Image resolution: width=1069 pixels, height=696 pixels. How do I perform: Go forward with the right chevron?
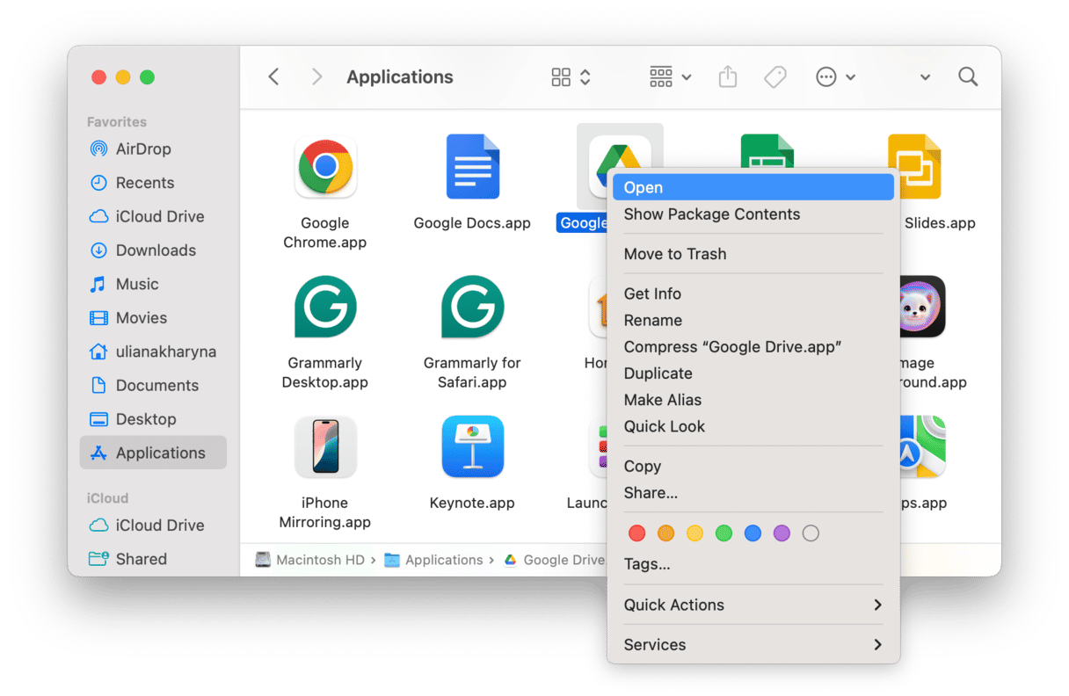coord(316,77)
